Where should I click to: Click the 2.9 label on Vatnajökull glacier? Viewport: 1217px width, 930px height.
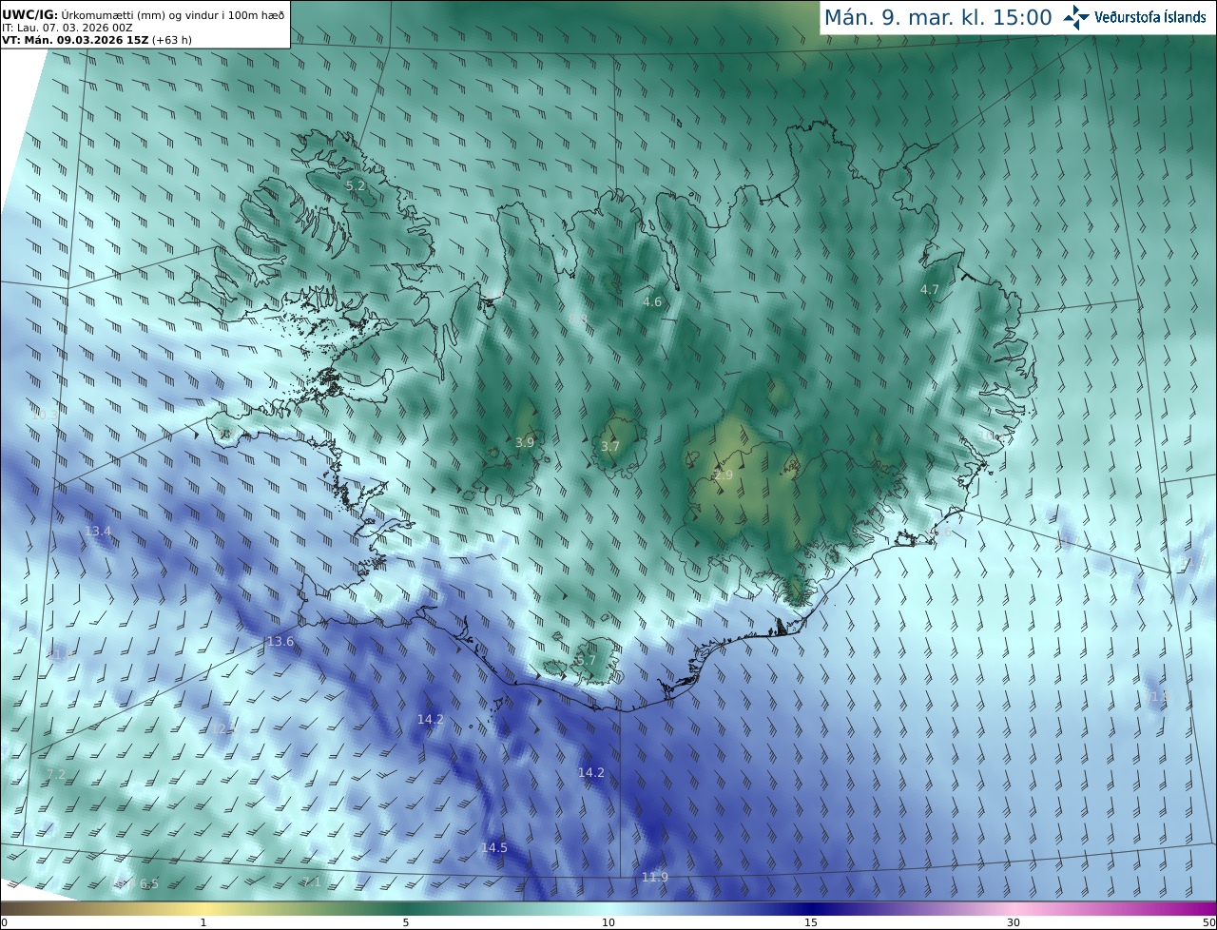(x=724, y=475)
